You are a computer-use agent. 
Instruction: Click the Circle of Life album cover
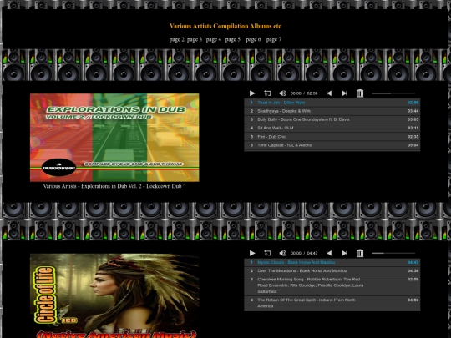(x=114, y=295)
